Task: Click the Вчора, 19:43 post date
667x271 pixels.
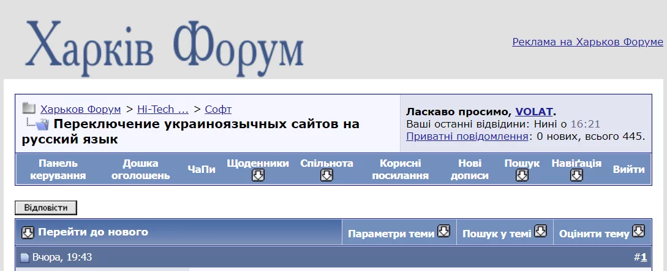Action: pos(62,258)
